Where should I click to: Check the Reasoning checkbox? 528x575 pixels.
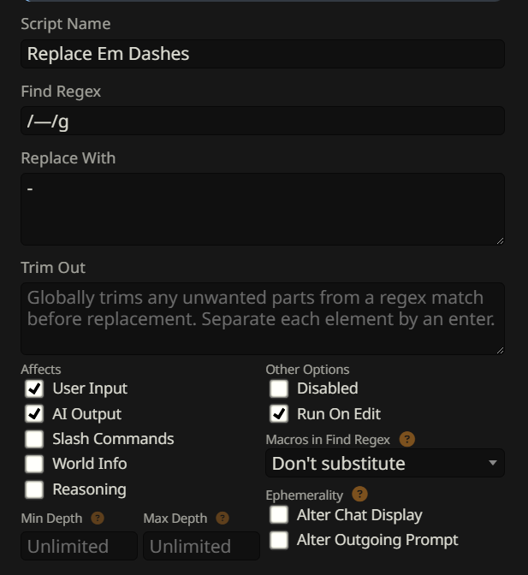[34, 489]
